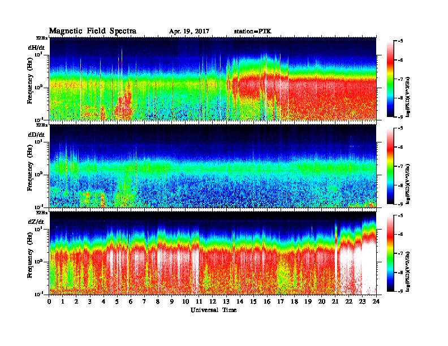Click hour "5" on the time axis
Viewport: 448px width, 346px height.
click(x=118, y=302)
